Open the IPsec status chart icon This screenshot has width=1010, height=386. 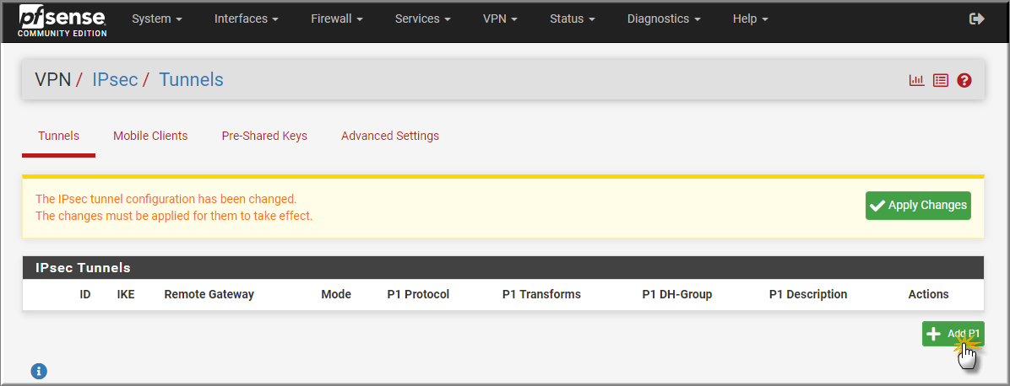pos(916,80)
